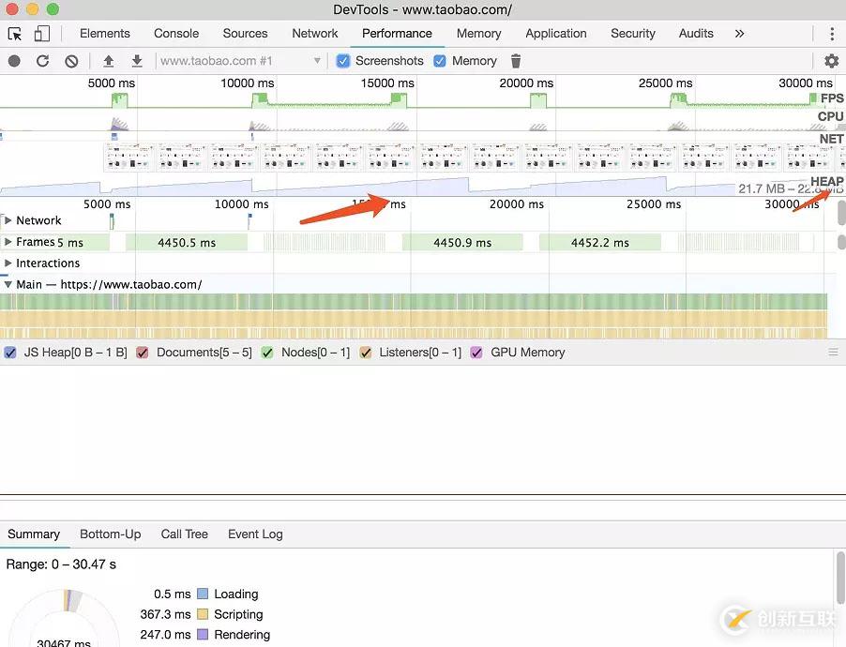Expand the Frames track
This screenshot has height=647, width=846.
pyautogui.click(x=8, y=242)
